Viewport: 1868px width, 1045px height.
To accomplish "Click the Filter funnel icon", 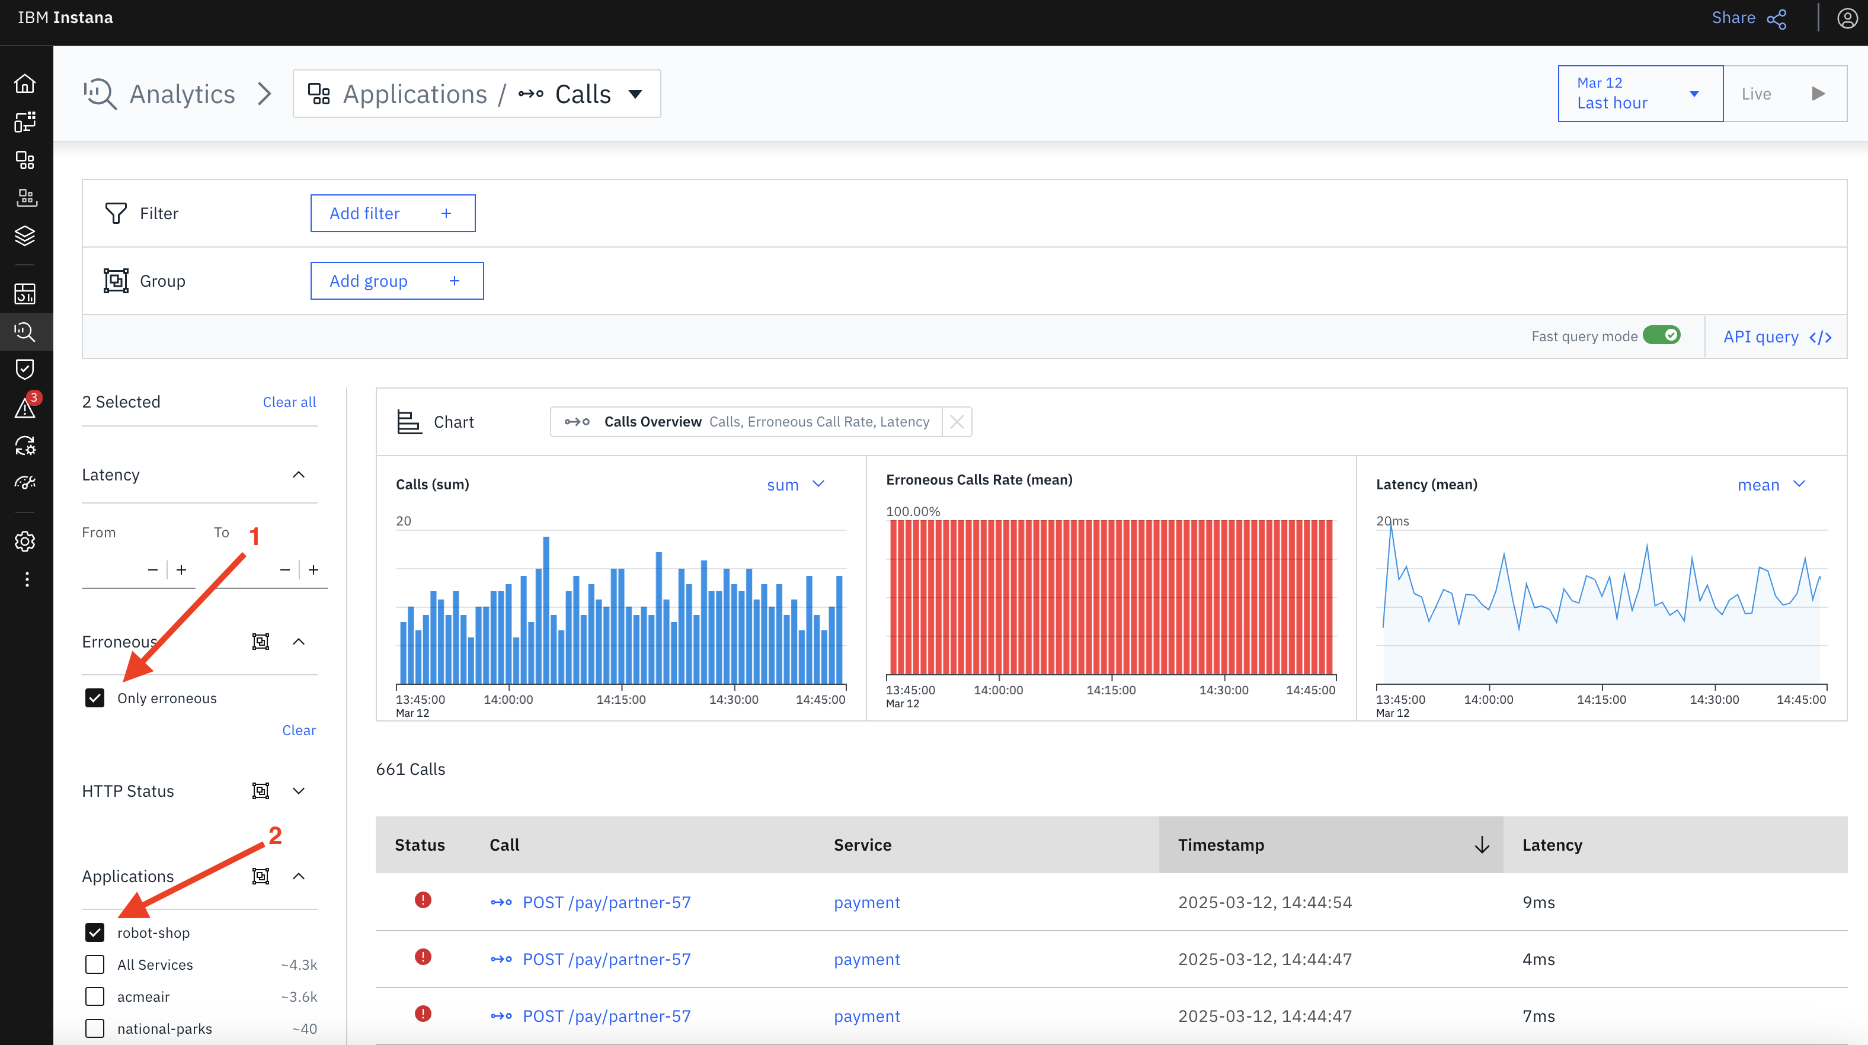I will pyautogui.click(x=116, y=213).
